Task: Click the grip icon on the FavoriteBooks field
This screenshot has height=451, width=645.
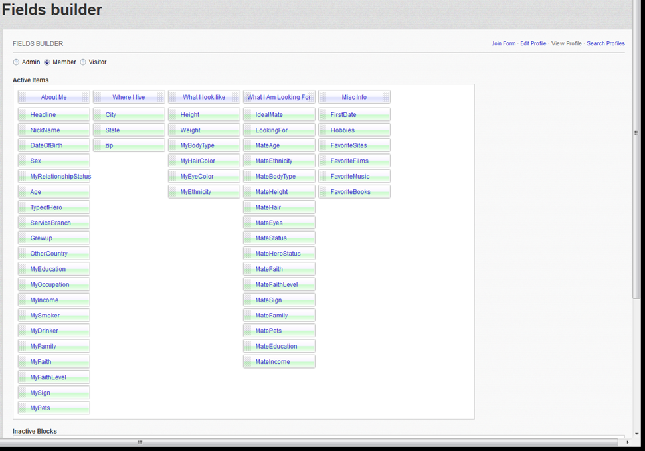Action: (x=323, y=192)
